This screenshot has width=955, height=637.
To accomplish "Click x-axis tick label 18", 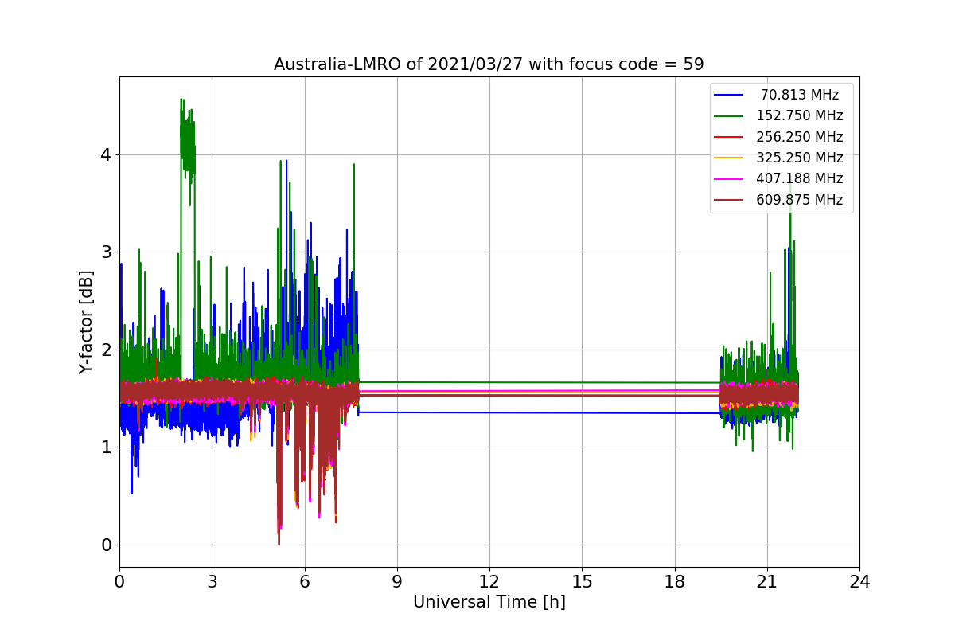I will pos(674,581).
